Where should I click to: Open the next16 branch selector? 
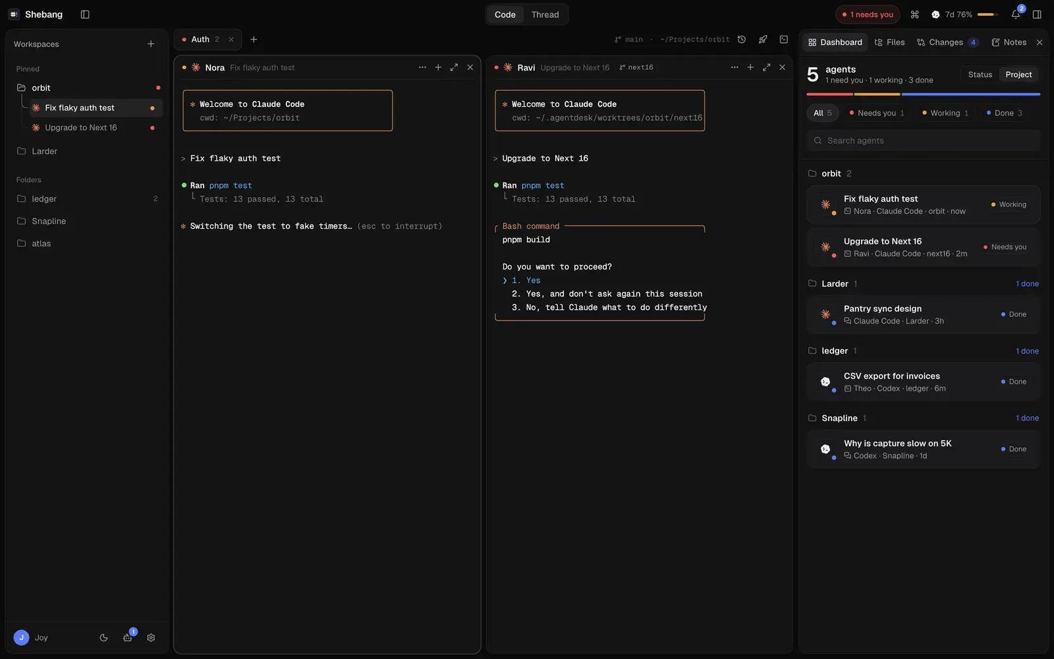636,67
